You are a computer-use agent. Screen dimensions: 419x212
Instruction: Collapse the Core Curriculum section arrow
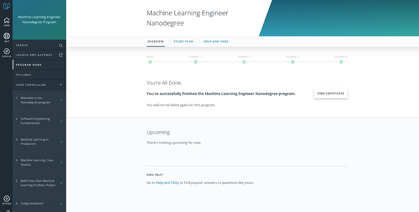[61, 85]
